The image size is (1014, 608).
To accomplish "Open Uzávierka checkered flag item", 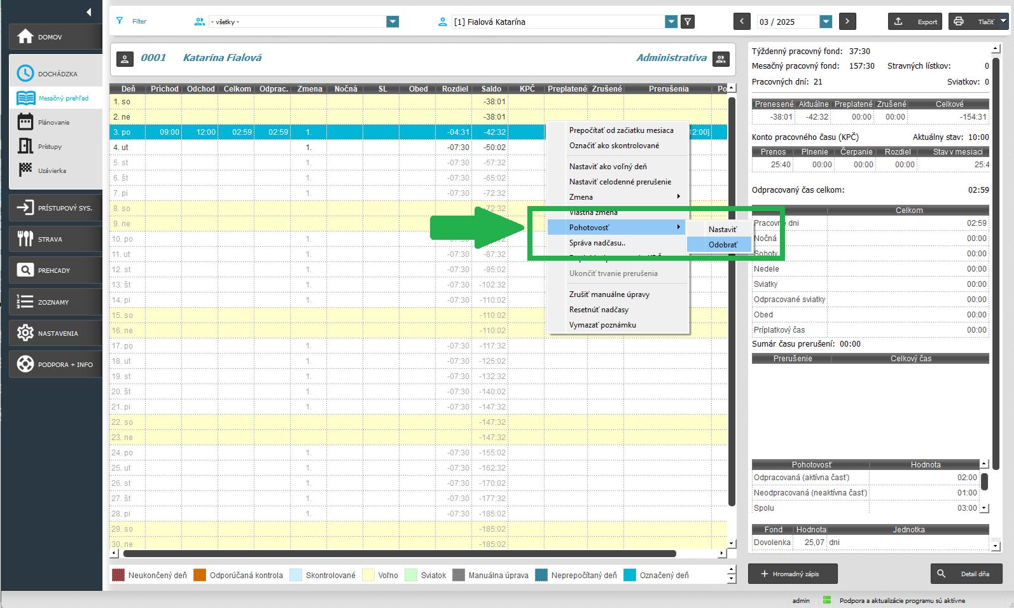I will tap(25, 170).
